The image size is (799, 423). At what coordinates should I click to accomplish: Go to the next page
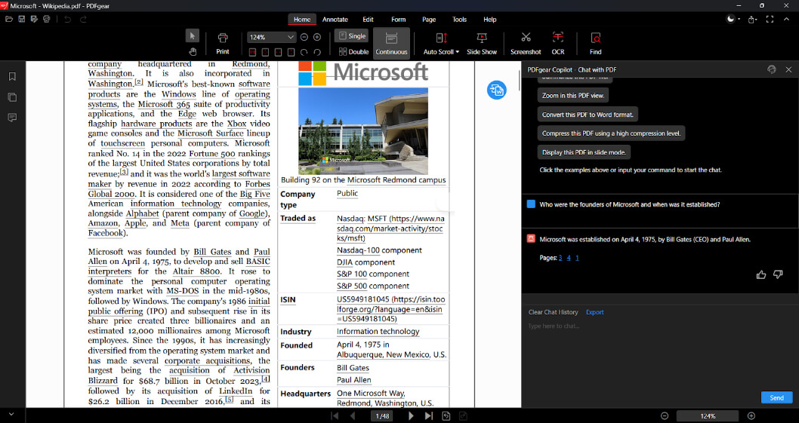click(412, 416)
